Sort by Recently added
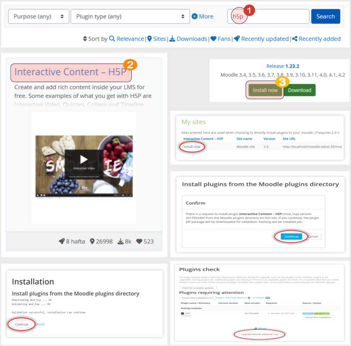The height and width of the screenshot is (346, 351). 320,39
